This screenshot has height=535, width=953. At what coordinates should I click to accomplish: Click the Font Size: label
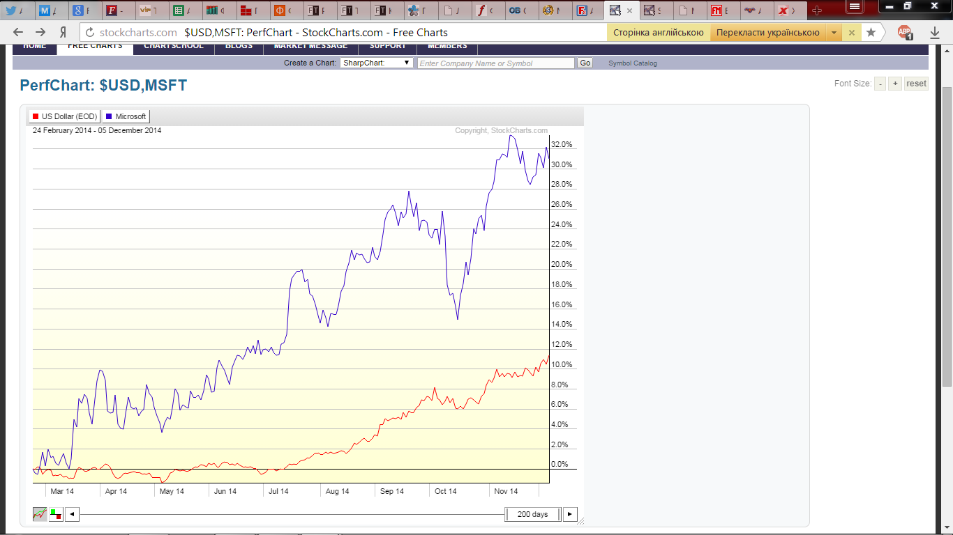coord(853,84)
